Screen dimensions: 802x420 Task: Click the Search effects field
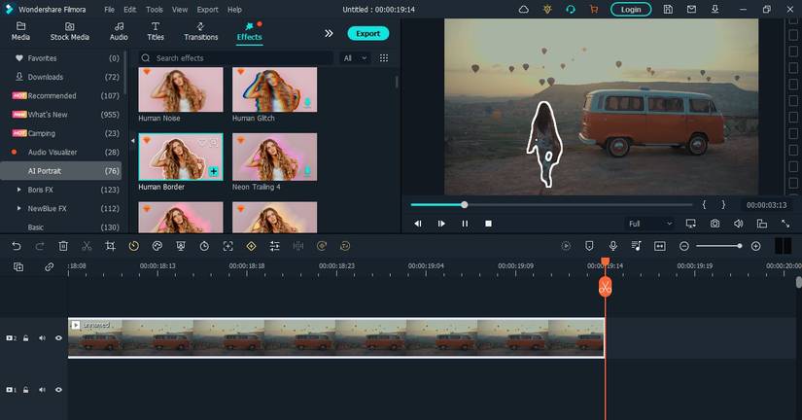(x=235, y=58)
